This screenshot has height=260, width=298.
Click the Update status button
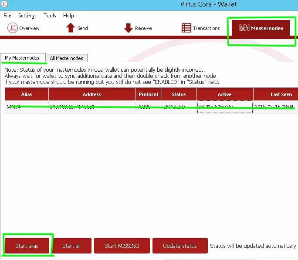click(x=180, y=246)
